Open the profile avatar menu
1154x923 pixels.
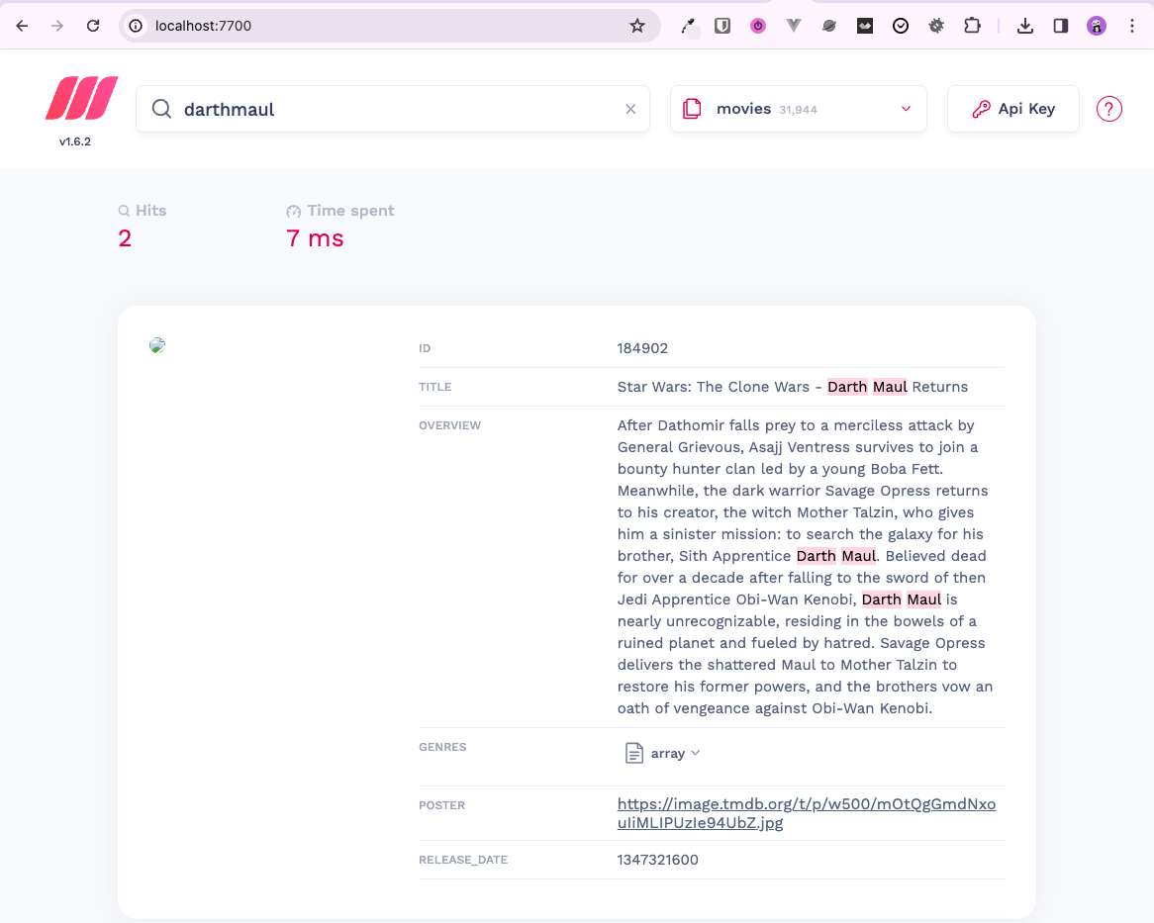click(1097, 26)
